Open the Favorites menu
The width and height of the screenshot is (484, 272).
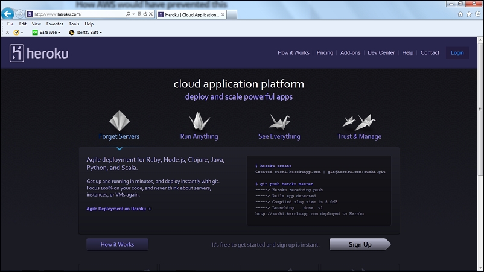55,24
